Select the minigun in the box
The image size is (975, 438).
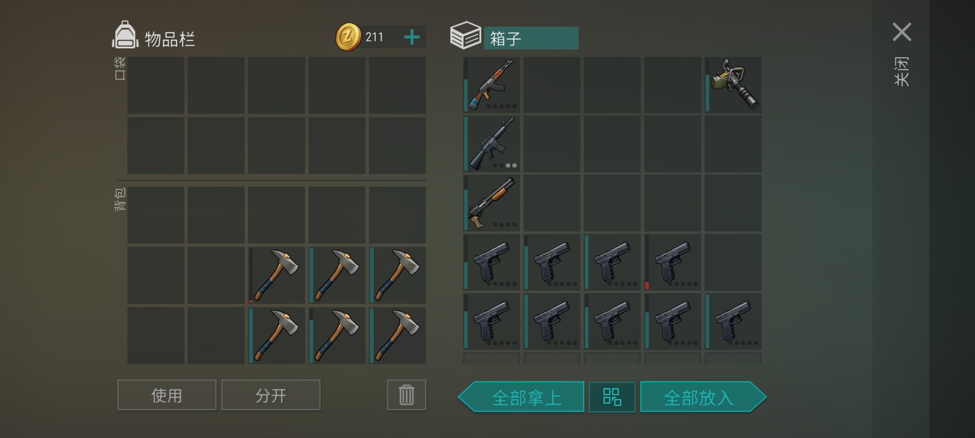[733, 85]
